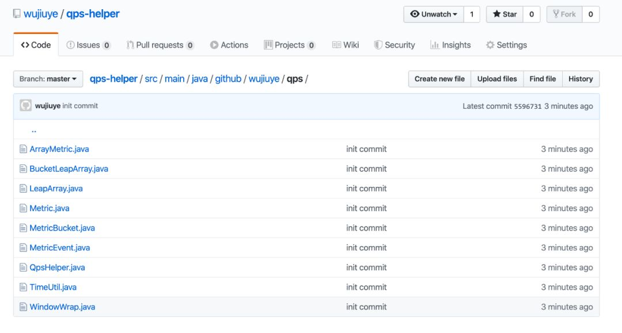622x333 pixels.
Task: Click the file icon beside MetricEvent.java
Action: coord(23,248)
